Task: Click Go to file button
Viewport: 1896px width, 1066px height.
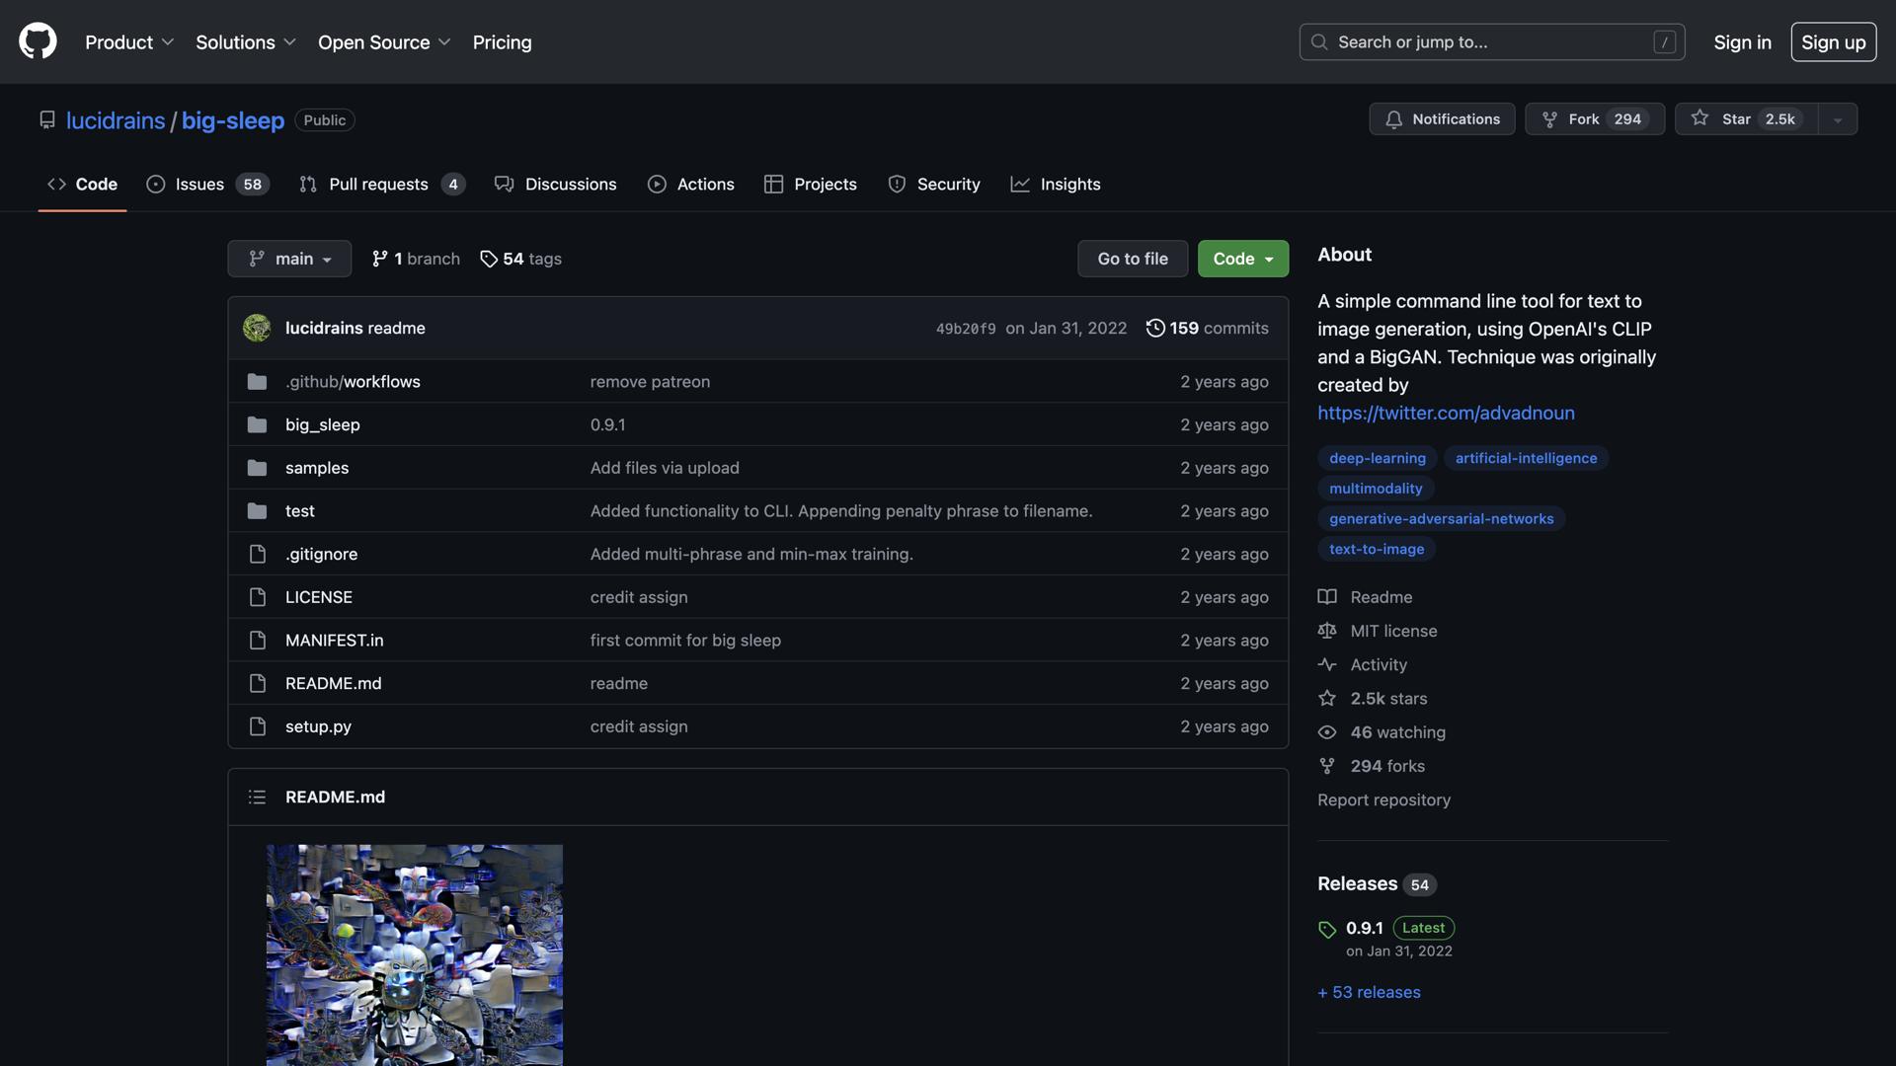Action: point(1132,259)
